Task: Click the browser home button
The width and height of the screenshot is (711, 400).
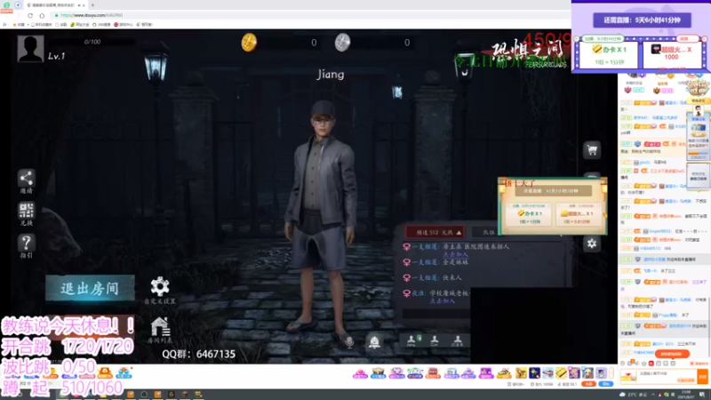Action: [42, 15]
